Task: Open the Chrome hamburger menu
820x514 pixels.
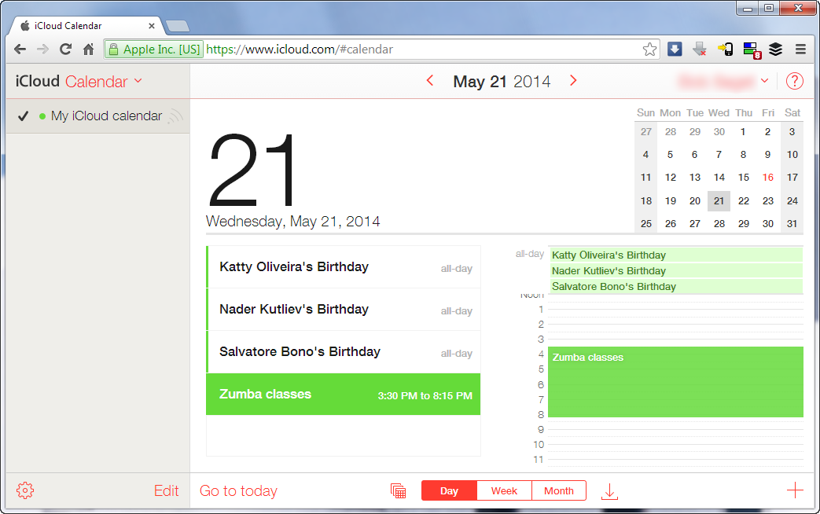Action: coord(800,50)
